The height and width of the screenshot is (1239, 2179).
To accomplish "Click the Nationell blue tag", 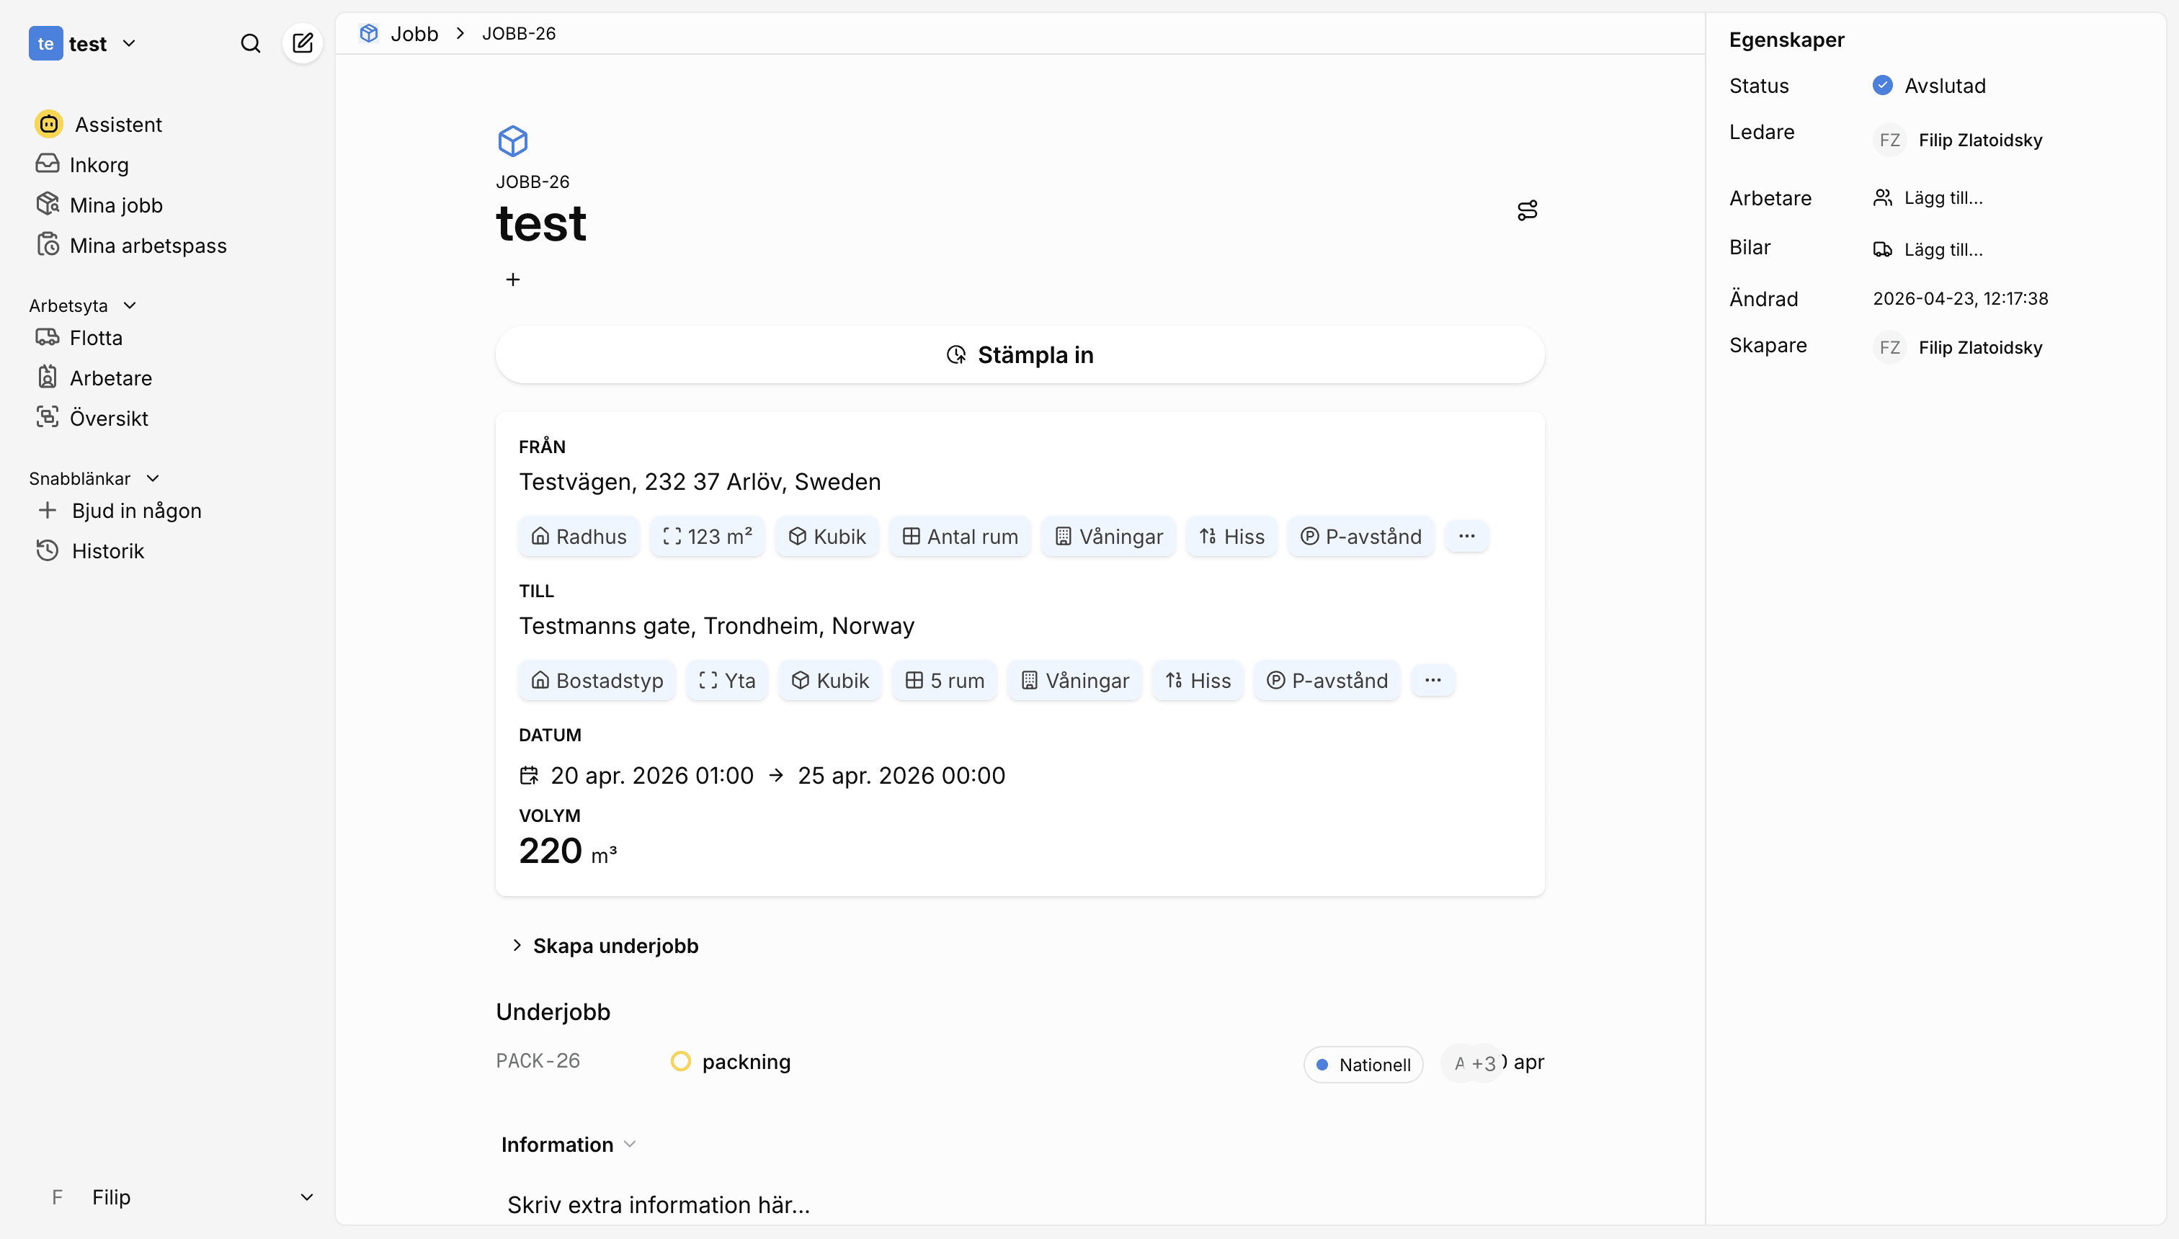I will click(x=1363, y=1064).
